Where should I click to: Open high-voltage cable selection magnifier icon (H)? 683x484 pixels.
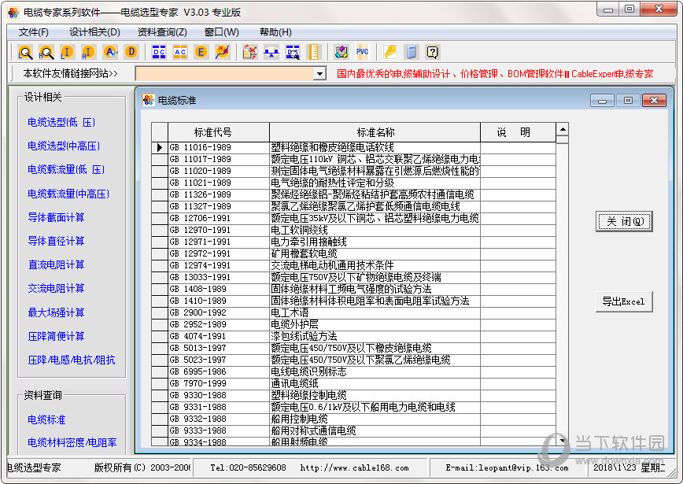tap(46, 52)
